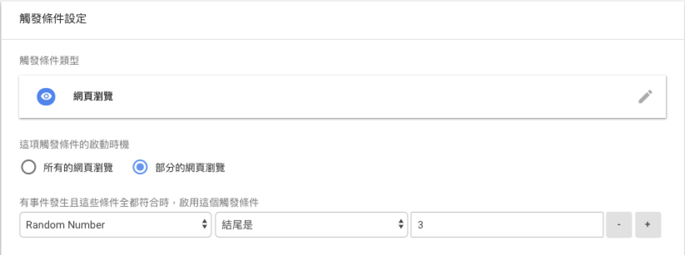685x255 pixels.
Task: Add a condition with the plus button
Action: tap(648, 225)
